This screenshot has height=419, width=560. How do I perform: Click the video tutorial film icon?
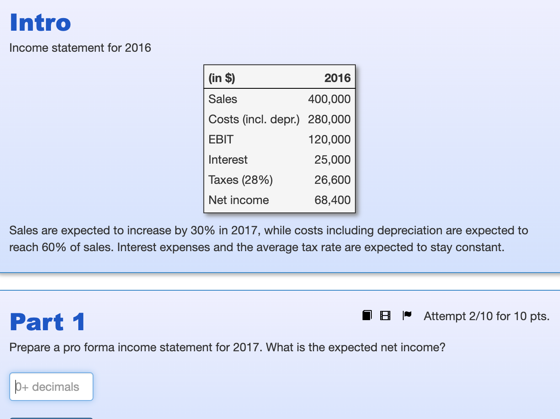[x=384, y=315]
